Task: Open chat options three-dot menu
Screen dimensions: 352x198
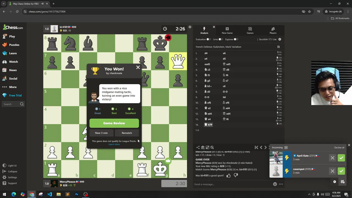Action: coord(281,184)
